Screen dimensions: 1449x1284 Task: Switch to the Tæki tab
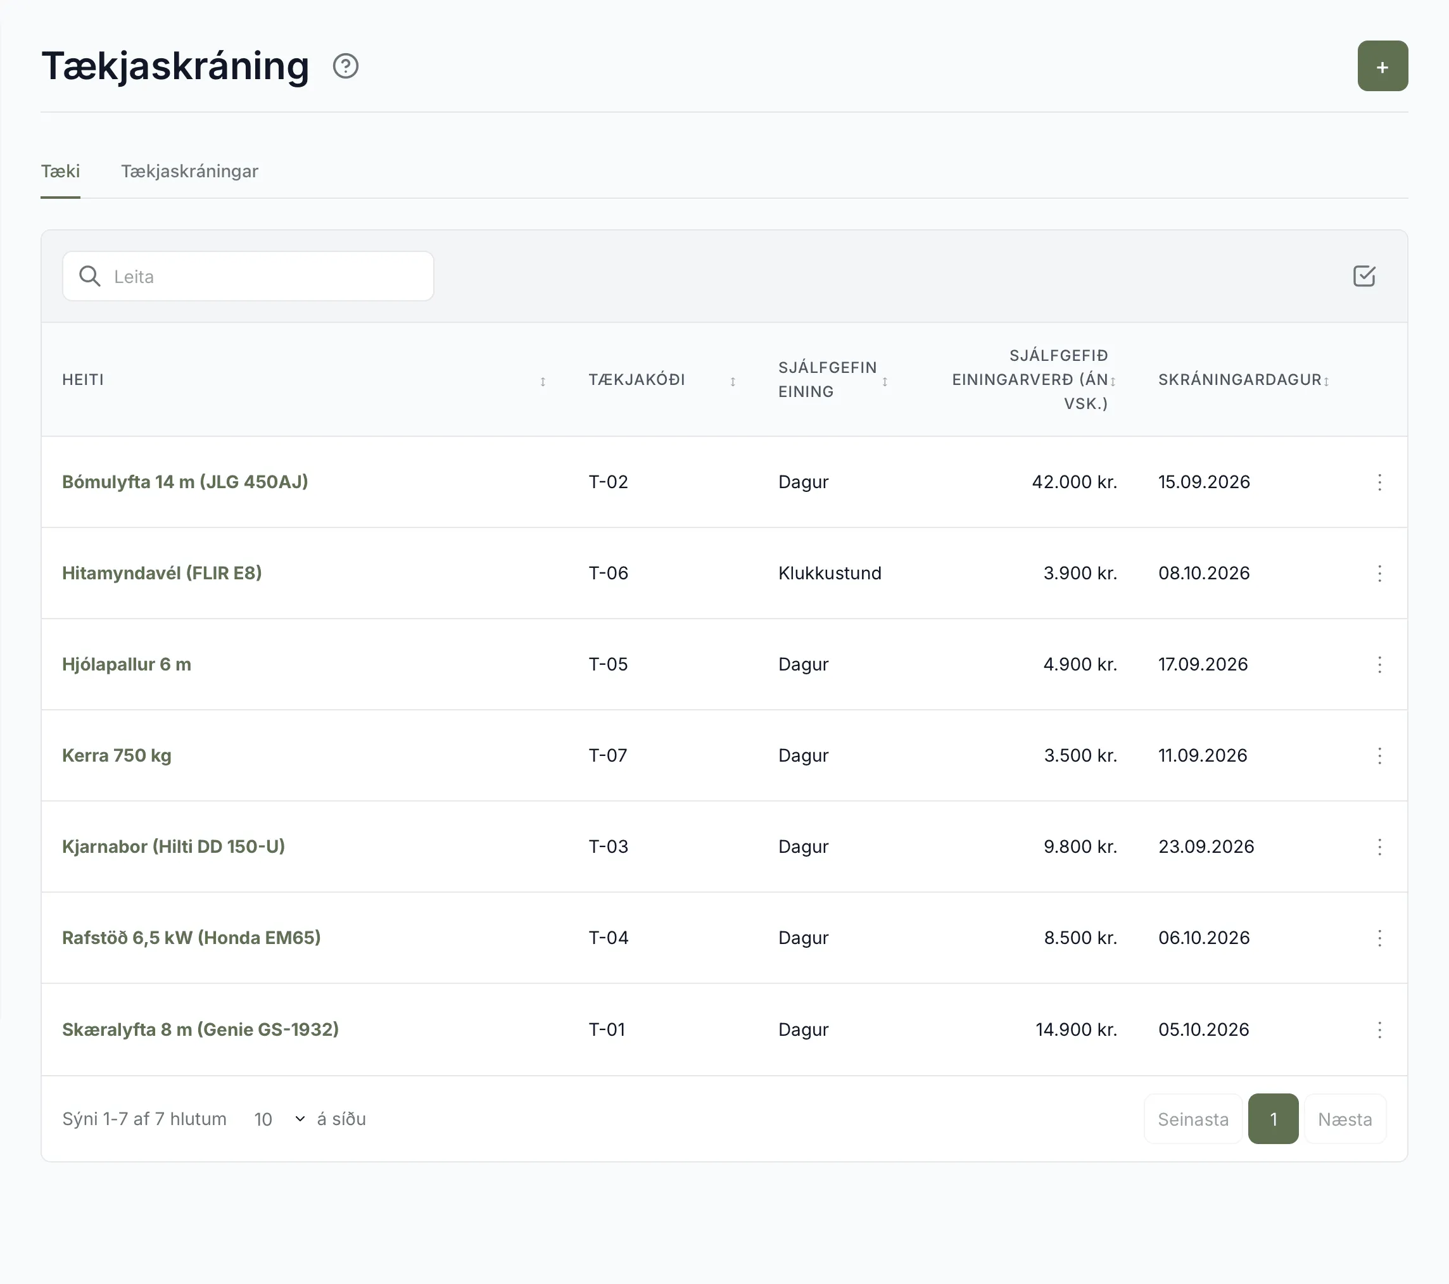(60, 171)
